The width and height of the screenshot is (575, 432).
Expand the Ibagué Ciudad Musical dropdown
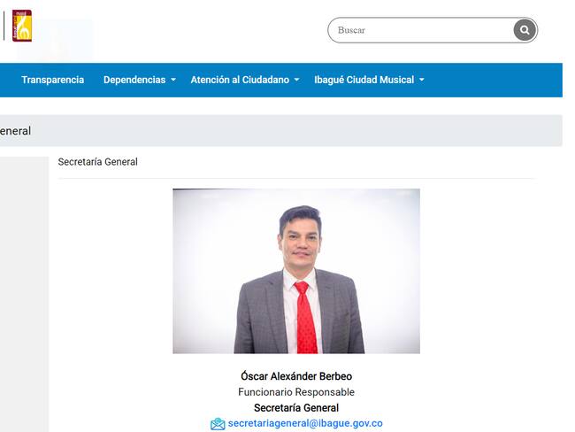click(369, 80)
